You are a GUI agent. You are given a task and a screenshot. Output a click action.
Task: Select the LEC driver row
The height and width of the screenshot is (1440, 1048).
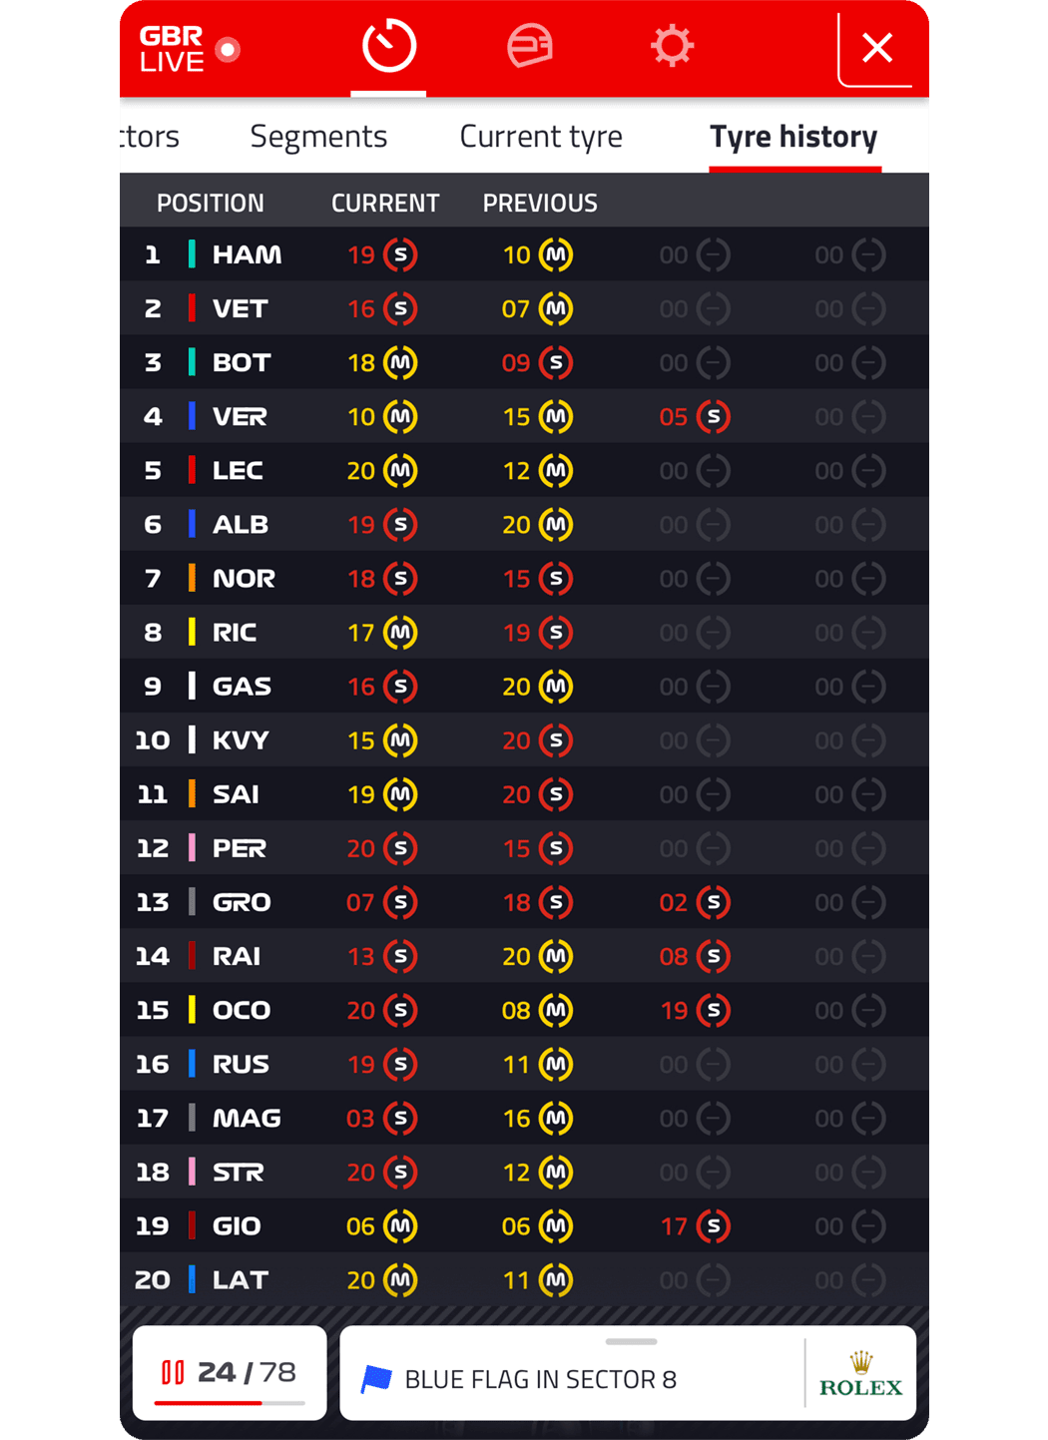524,470
